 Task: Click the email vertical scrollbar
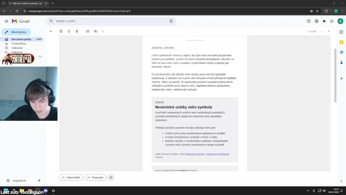(x=335, y=75)
